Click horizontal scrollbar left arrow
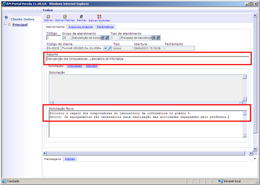 (44, 153)
